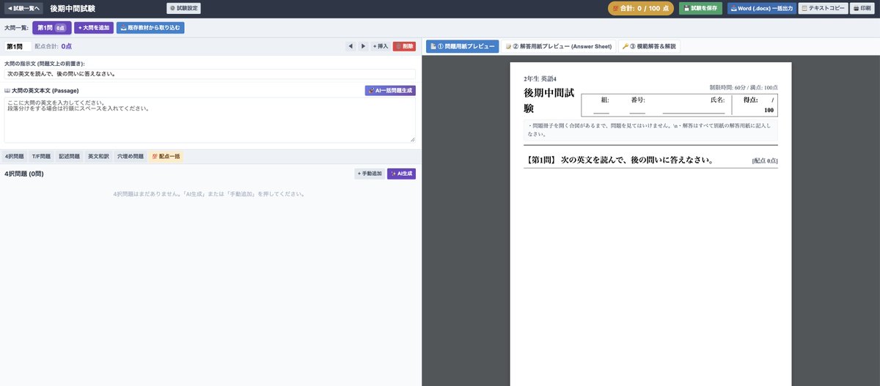Screen dimensions: 880x386
Task: Edit the 大問の指示文 instruction field
Action: click(x=210, y=74)
